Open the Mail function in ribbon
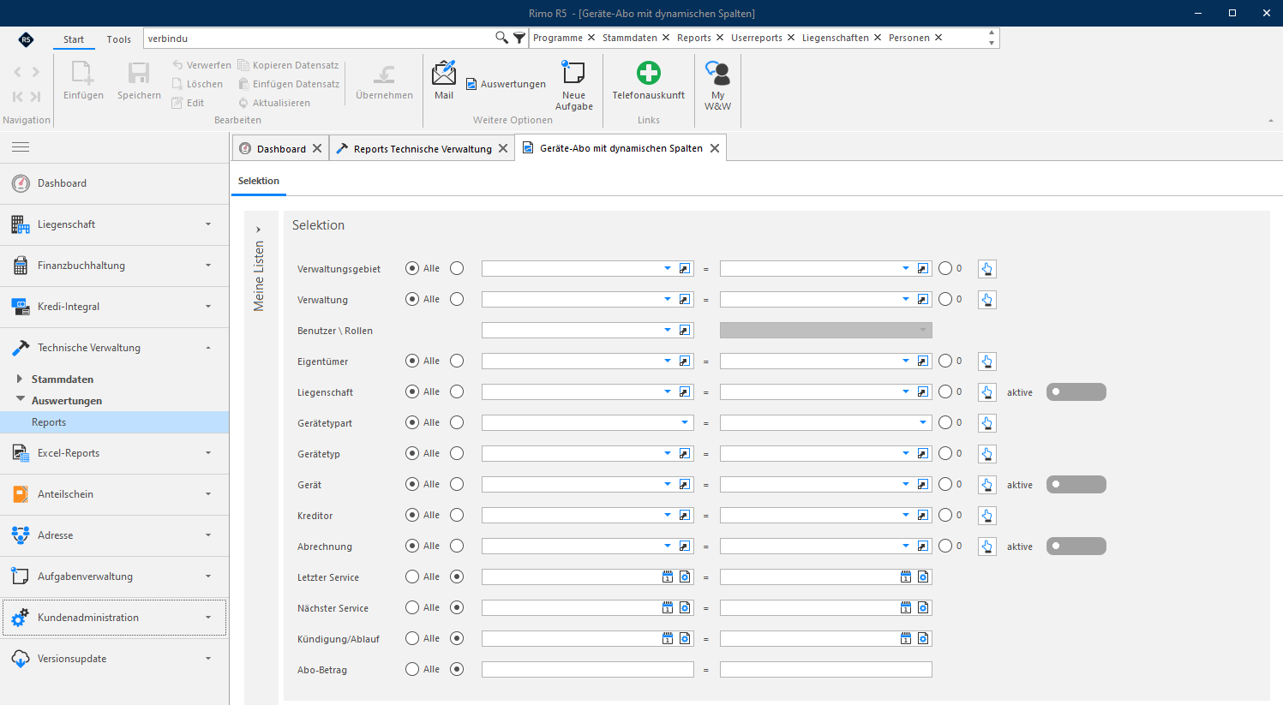This screenshot has width=1283, height=705. [x=444, y=81]
